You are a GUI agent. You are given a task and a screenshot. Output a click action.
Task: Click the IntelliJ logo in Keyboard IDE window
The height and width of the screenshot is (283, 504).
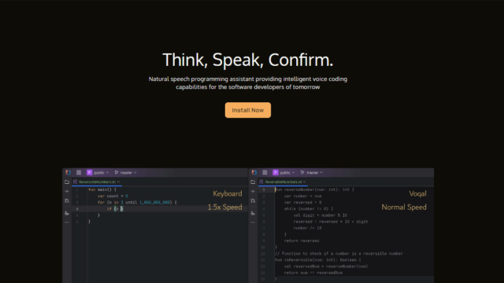(68, 172)
